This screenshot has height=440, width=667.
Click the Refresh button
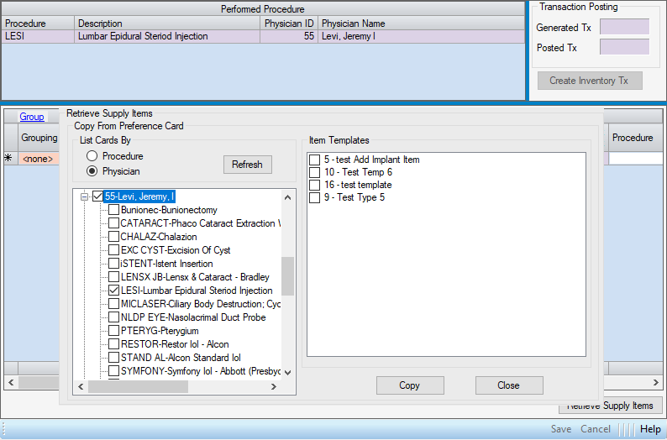247,165
